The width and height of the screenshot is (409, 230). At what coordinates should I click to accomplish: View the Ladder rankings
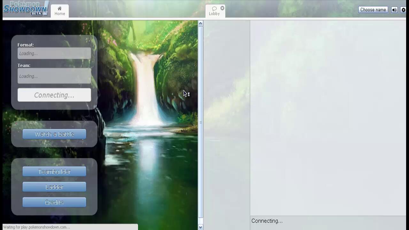point(54,187)
